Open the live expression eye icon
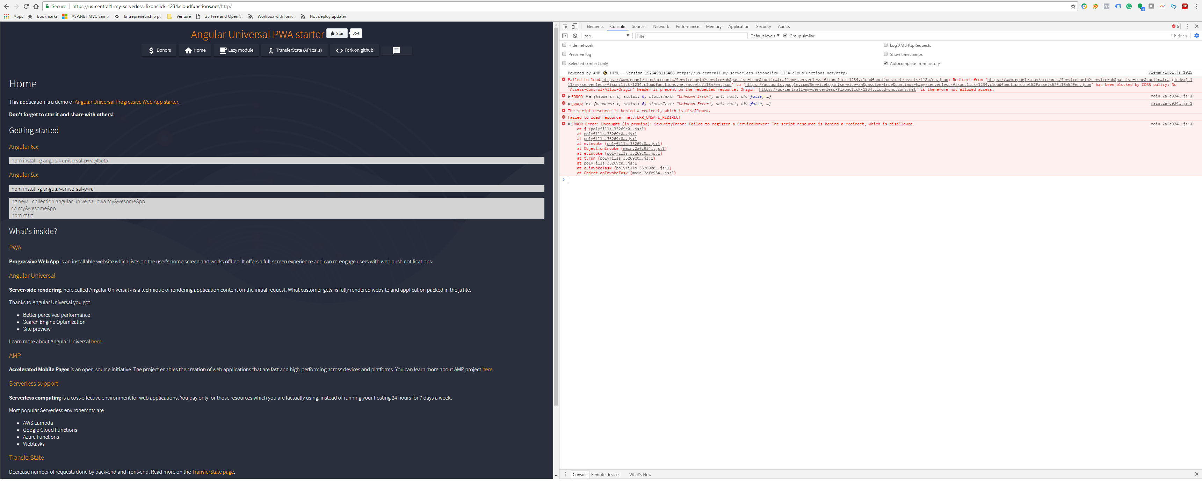Viewport: 1202px width, 489px height. [565, 36]
